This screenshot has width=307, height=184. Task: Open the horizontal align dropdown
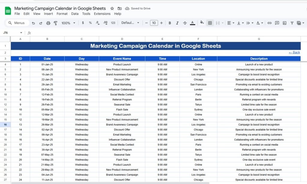coord(231,23)
